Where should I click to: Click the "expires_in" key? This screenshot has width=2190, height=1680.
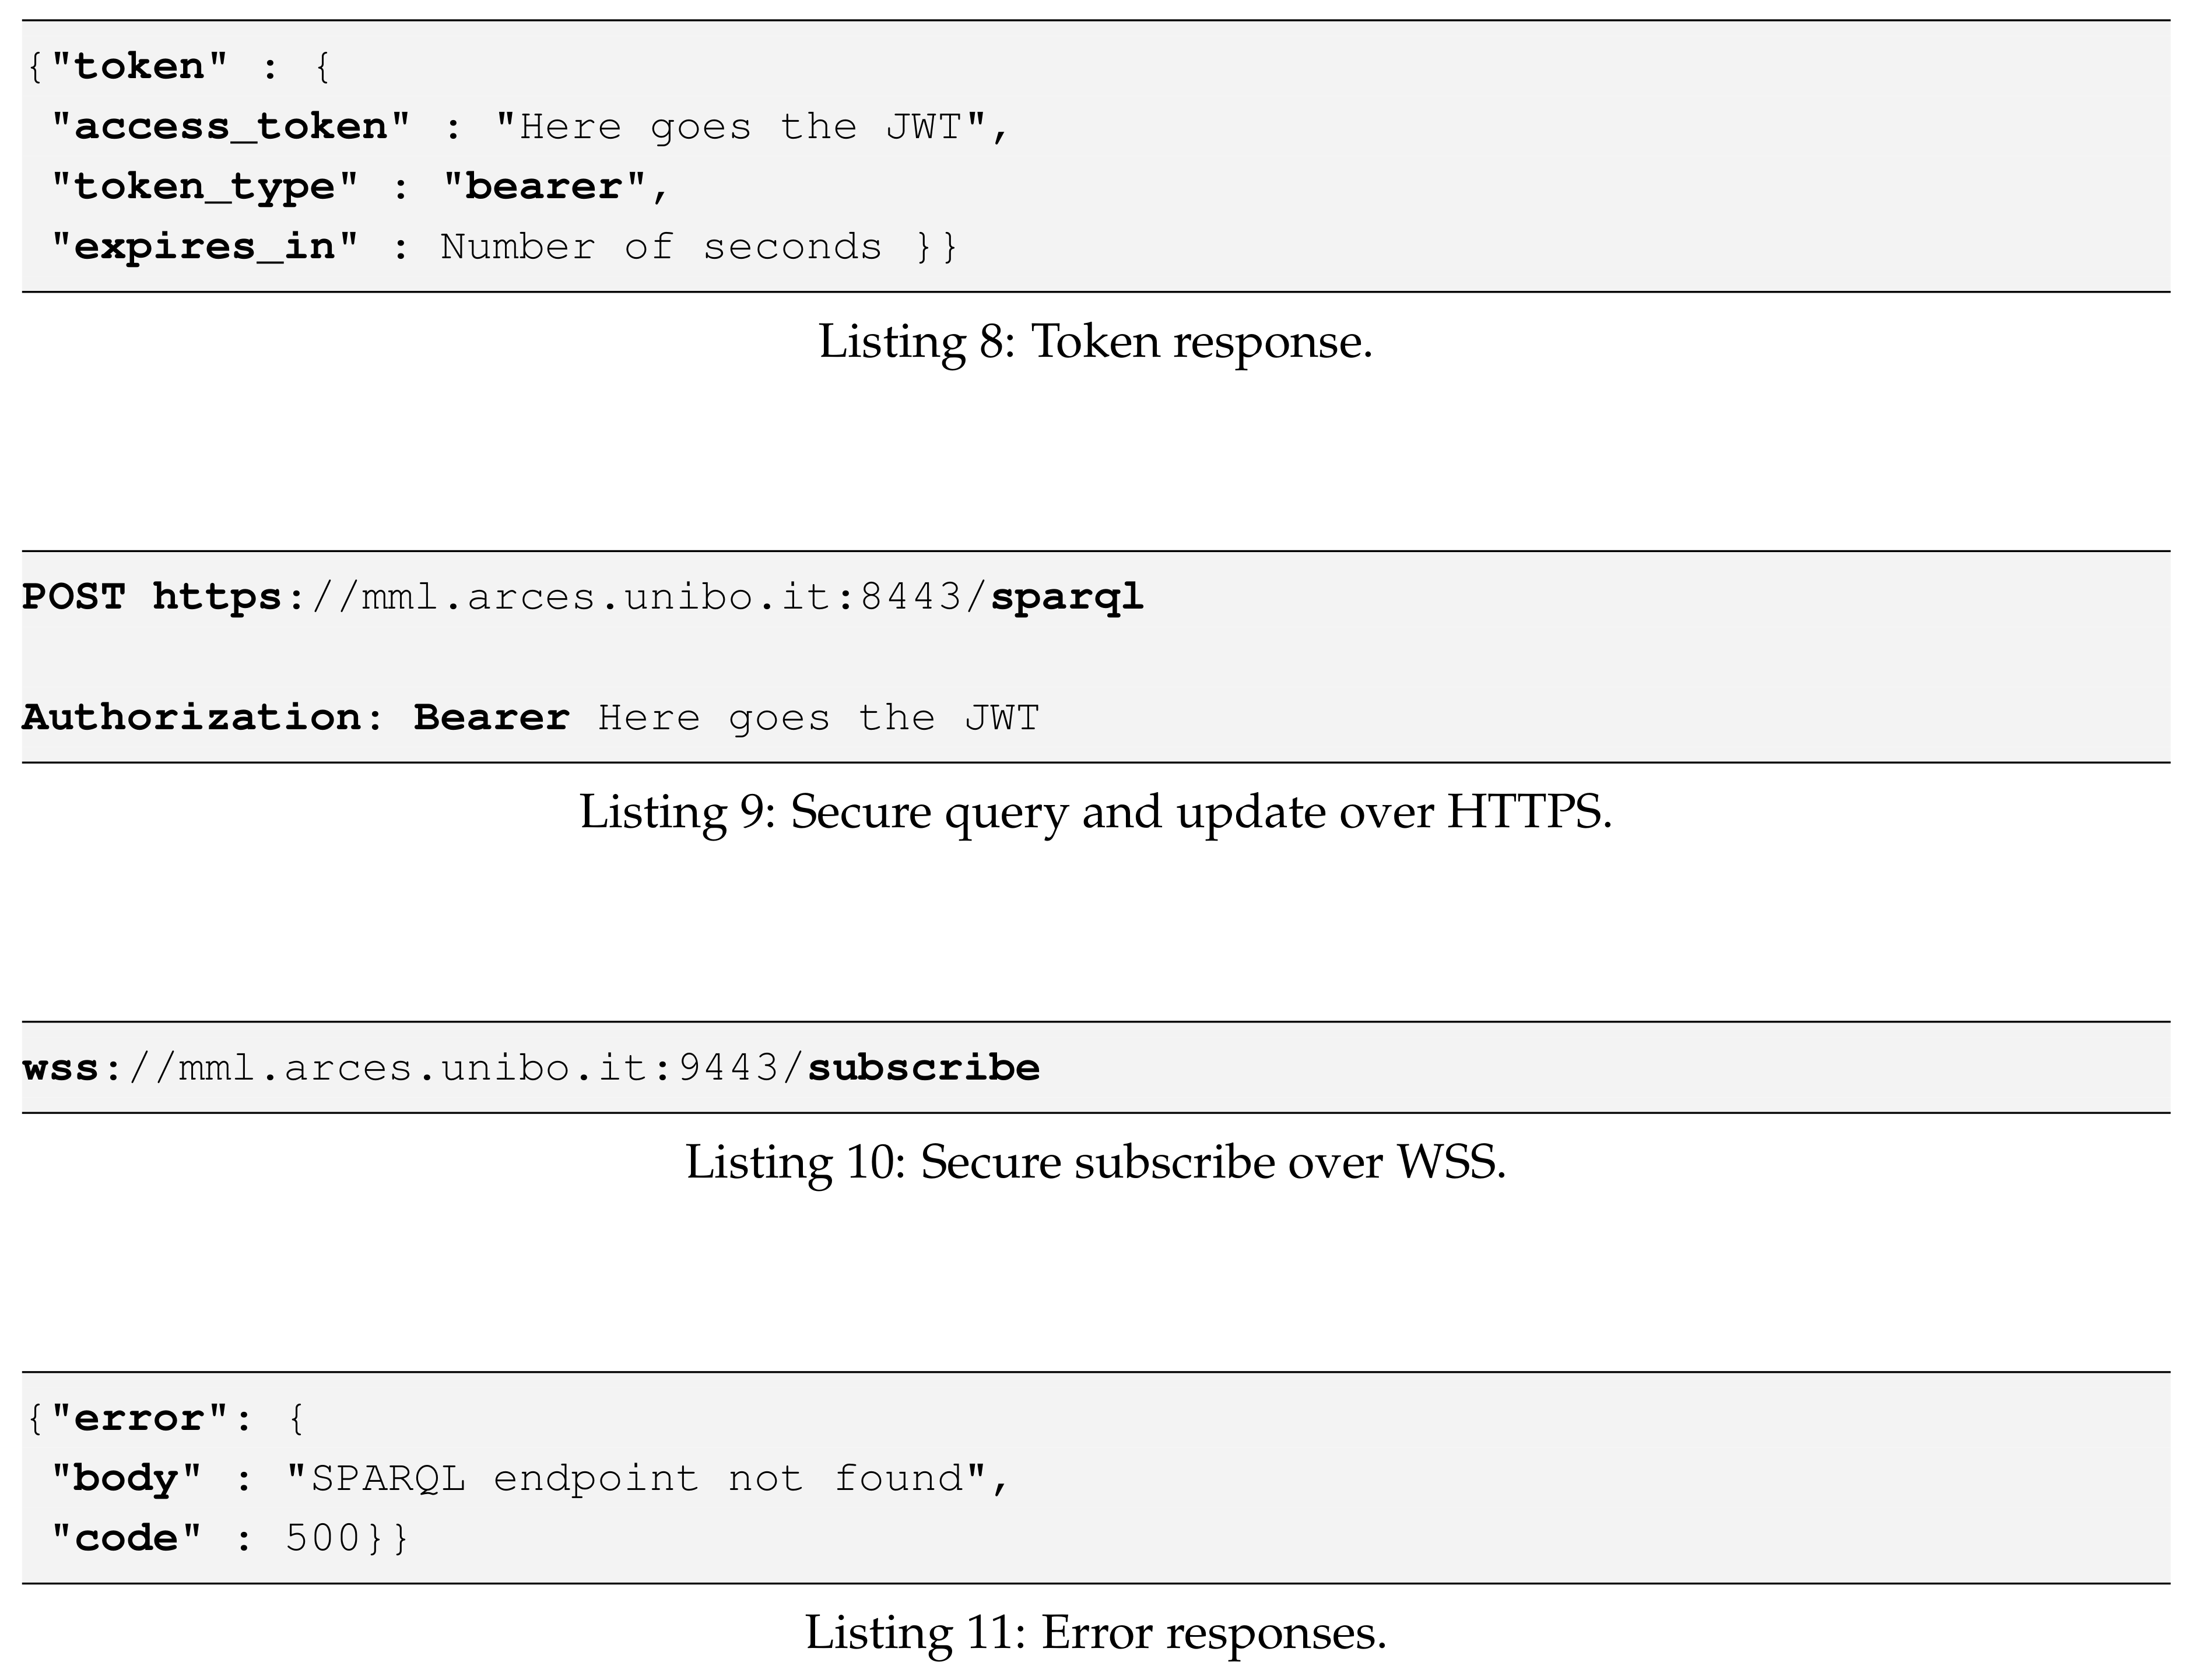coord(204,247)
